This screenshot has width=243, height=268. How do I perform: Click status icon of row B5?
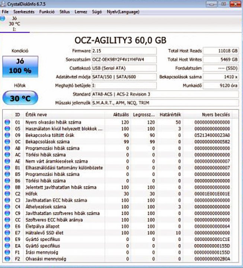pos(7,174)
